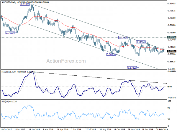Viewport: 177px width, 132px height.
Task: Click the 1 Dec 2017 date label
Action: click(20, 129)
